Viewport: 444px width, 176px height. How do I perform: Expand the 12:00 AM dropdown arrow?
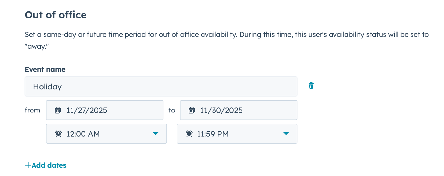pyautogui.click(x=156, y=134)
